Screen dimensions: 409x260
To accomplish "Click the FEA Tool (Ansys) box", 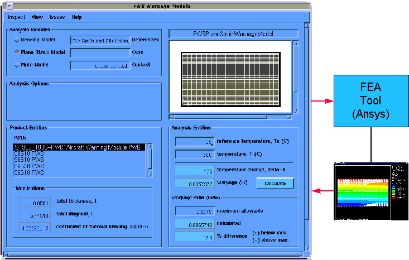I will [x=371, y=100].
